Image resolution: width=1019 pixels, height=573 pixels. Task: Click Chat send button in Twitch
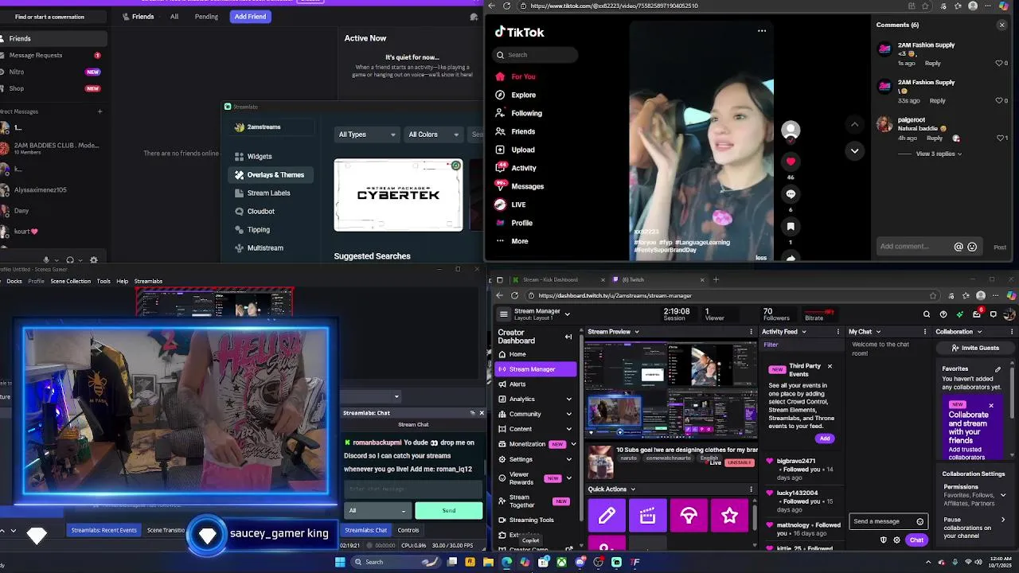916,540
